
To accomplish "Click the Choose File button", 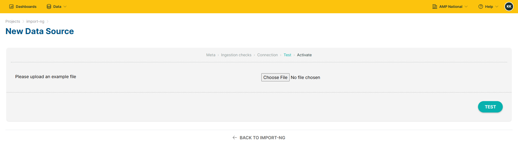I will point(275,77).
